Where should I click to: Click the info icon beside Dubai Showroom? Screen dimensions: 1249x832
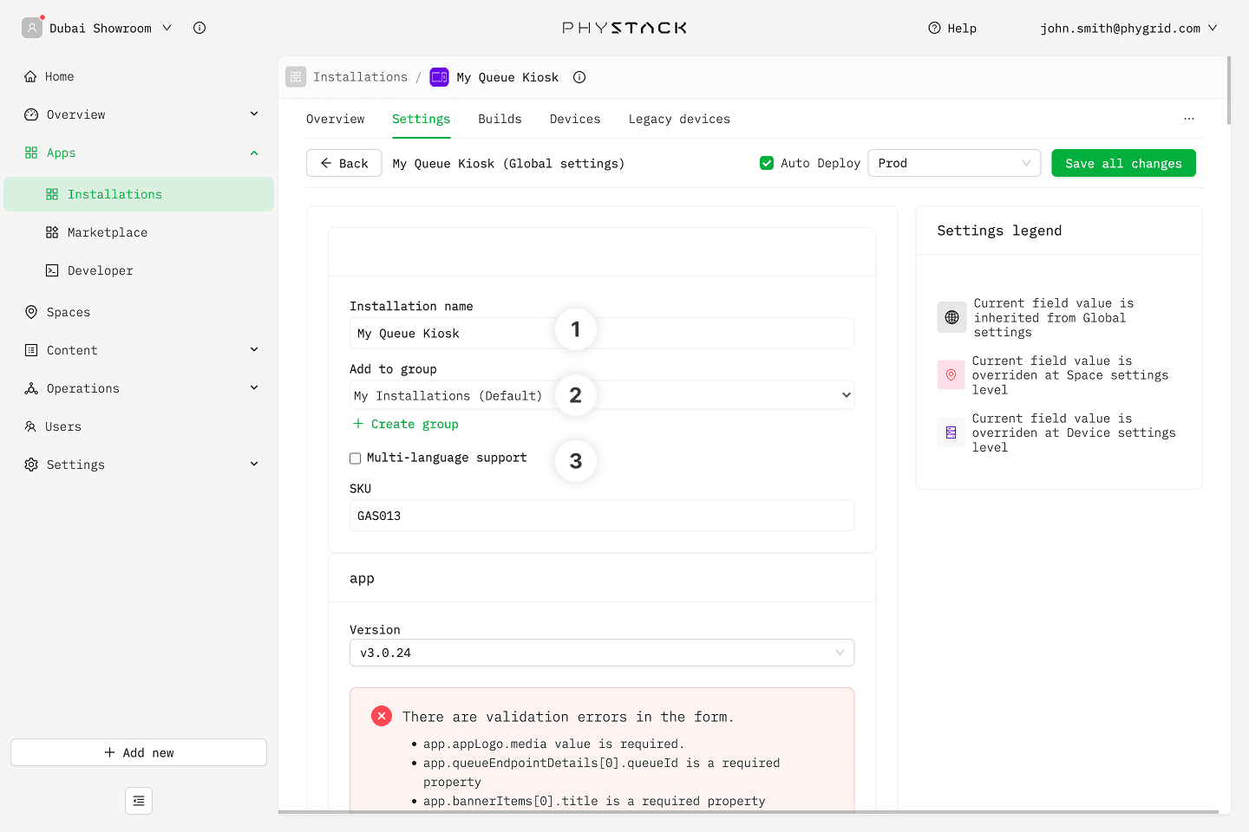199,28
